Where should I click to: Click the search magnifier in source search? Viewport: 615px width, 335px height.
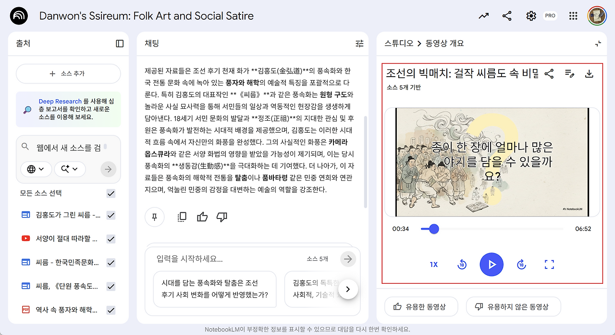(25, 147)
